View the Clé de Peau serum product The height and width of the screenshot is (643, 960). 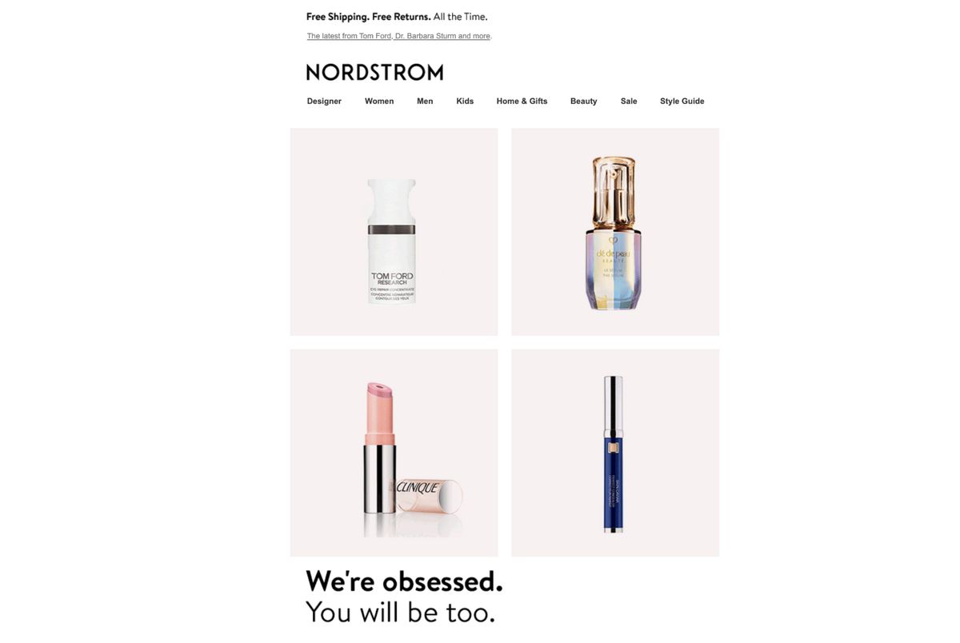[x=615, y=232]
